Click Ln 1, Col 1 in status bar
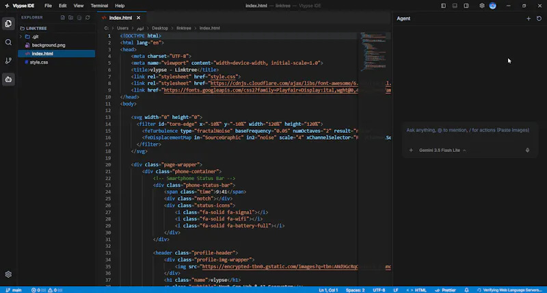 coord(328,290)
